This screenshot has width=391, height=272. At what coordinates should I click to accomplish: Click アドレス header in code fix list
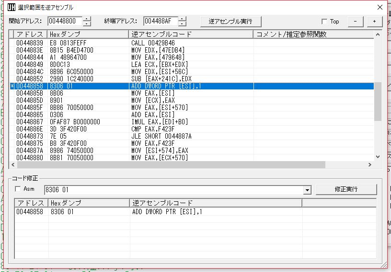point(31,203)
